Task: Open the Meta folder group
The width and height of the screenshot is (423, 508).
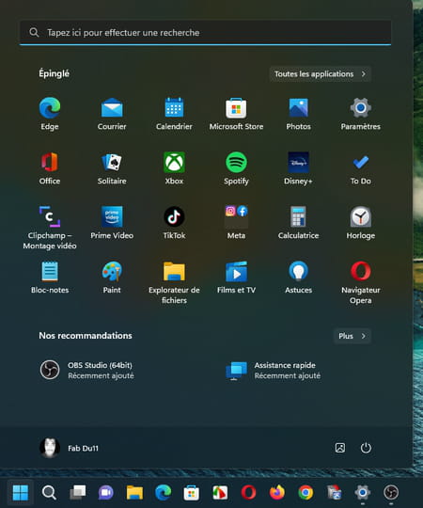Action: point(236,222)
